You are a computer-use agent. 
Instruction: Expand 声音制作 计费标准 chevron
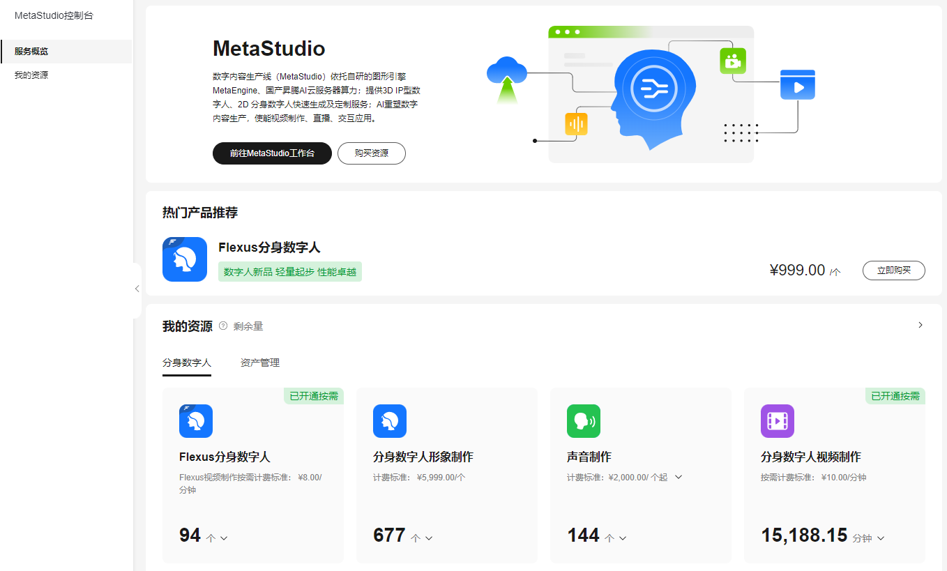(x=679, y=477)
